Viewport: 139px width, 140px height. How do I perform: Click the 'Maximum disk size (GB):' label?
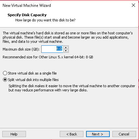(21, 49)
